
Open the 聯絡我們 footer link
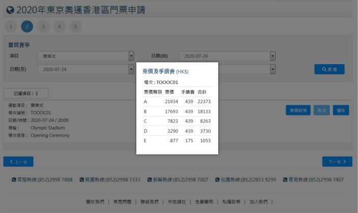coord(150,202)
